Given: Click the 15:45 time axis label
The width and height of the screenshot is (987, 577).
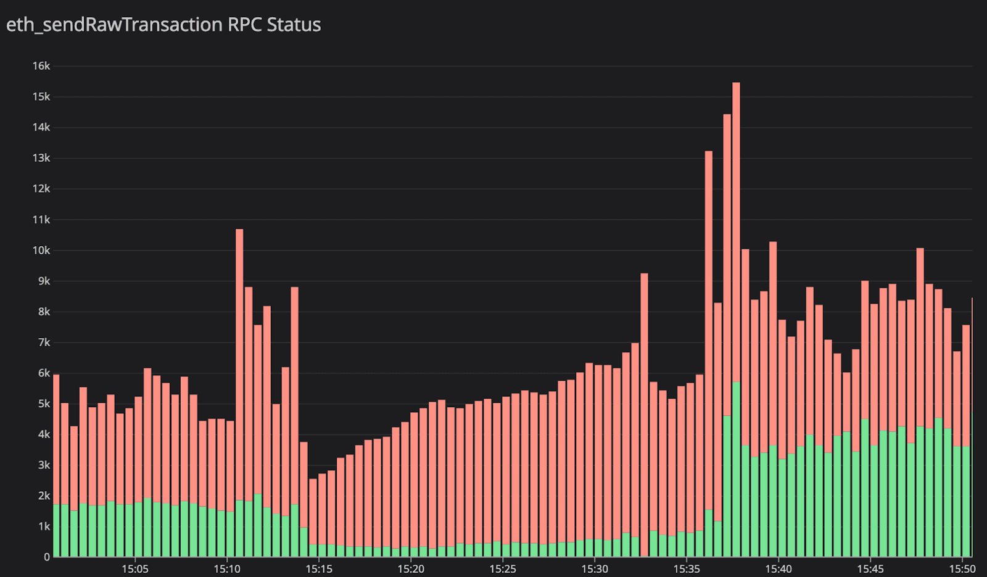Looking at the screenshot, I should [x=870, y=569].
